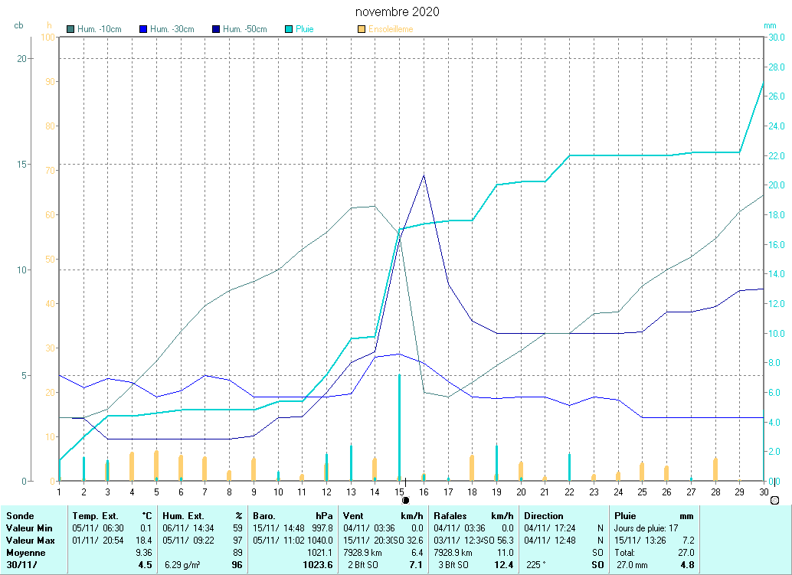Toggle the Hum. -50cm legend series
Image resolution: width=792 pixels, height=575 pixels.
coord(245,29)
